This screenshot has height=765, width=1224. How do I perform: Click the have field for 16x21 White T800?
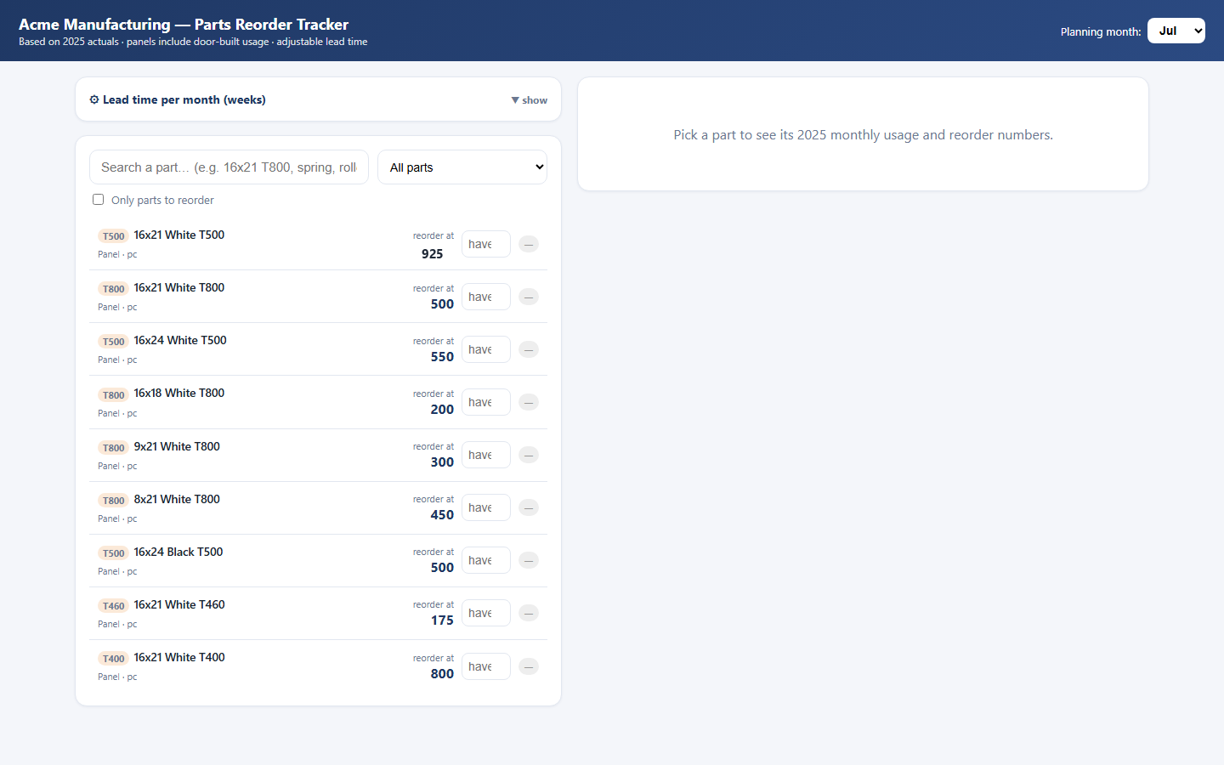pyautogui.click(x=486, y=297)
